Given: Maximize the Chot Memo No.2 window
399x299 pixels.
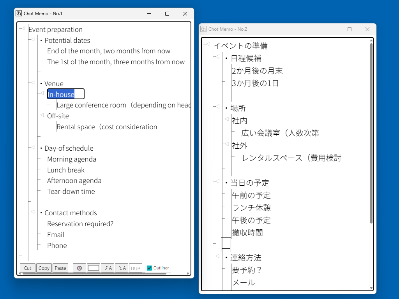Looking at the screenshot, I should (x=350, y=29).
